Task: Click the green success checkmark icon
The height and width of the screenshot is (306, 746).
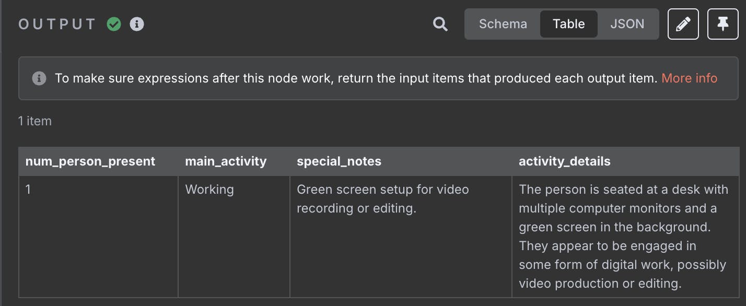Action: 114,24
